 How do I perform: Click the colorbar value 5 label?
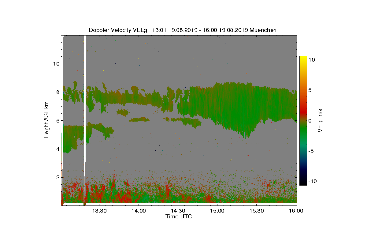pos(310,90)
